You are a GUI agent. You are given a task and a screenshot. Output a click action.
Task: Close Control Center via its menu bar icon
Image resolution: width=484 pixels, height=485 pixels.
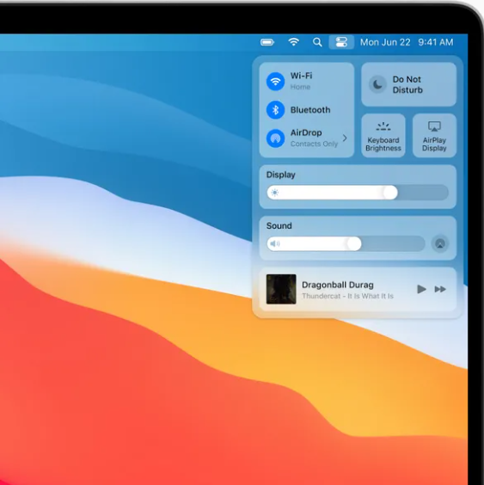(x=341, y=42)
